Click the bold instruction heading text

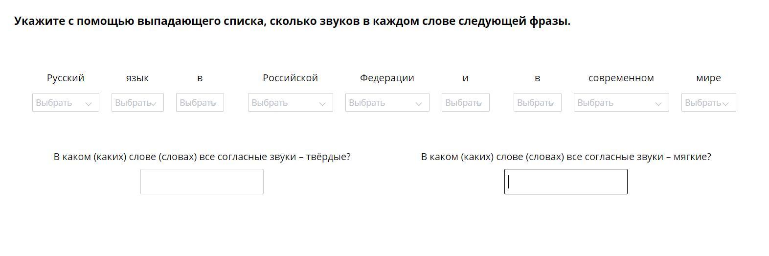coord(292,22)
